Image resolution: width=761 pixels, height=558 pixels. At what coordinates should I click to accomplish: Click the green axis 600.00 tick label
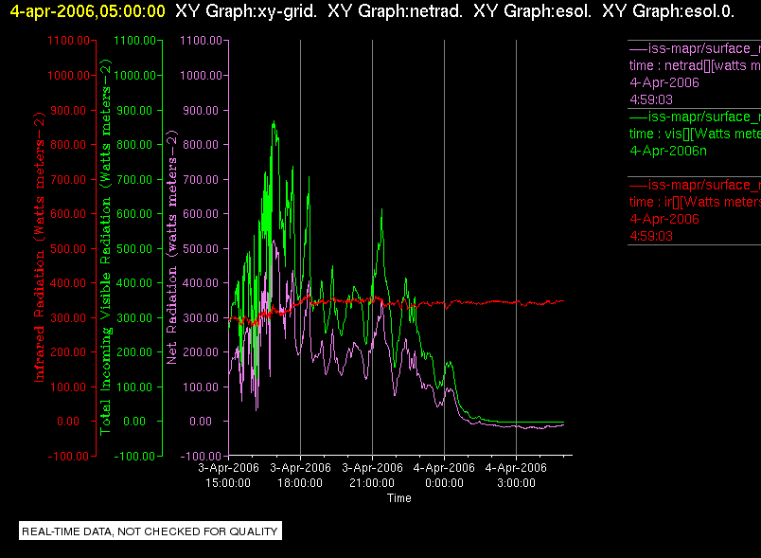click(135, 214)
